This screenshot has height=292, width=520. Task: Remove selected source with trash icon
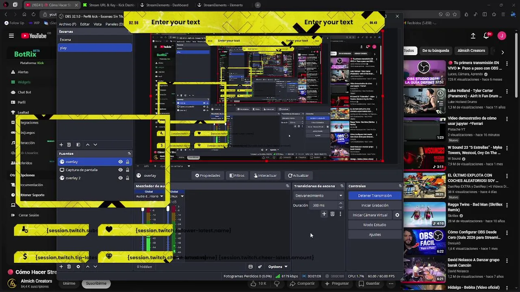tap(69, 266)
